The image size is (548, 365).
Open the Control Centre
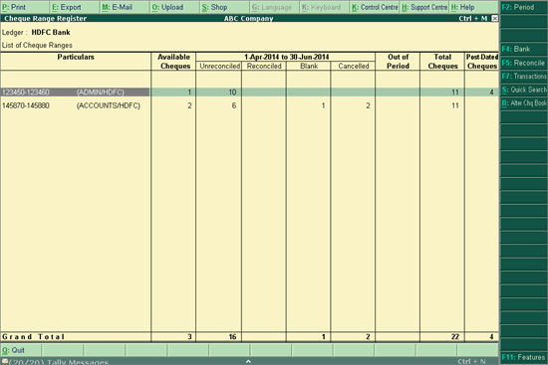pyautogui.click(x=375, y=7)
